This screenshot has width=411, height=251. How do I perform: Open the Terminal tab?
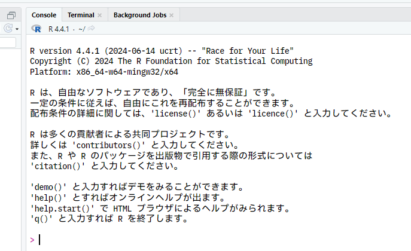(x=80, y=15)
